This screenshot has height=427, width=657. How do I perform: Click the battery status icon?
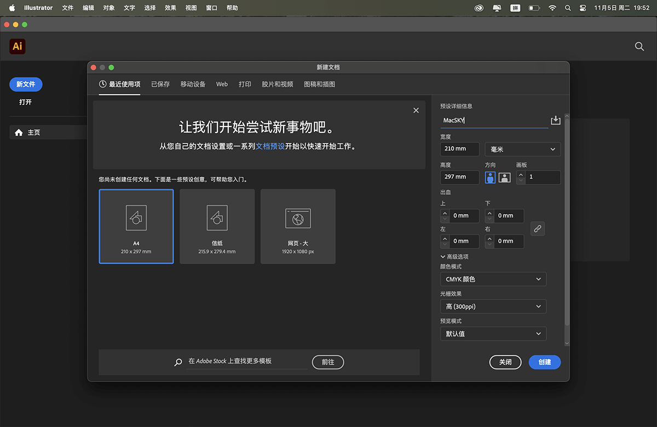pyautogui.click(x=534, y=8)
